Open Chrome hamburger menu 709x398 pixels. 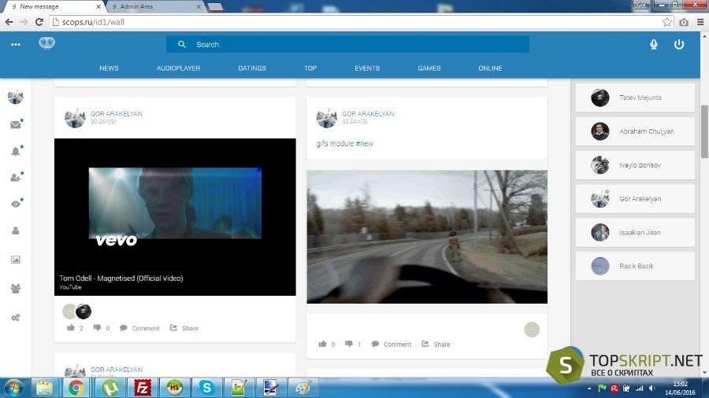coord(700,22)
